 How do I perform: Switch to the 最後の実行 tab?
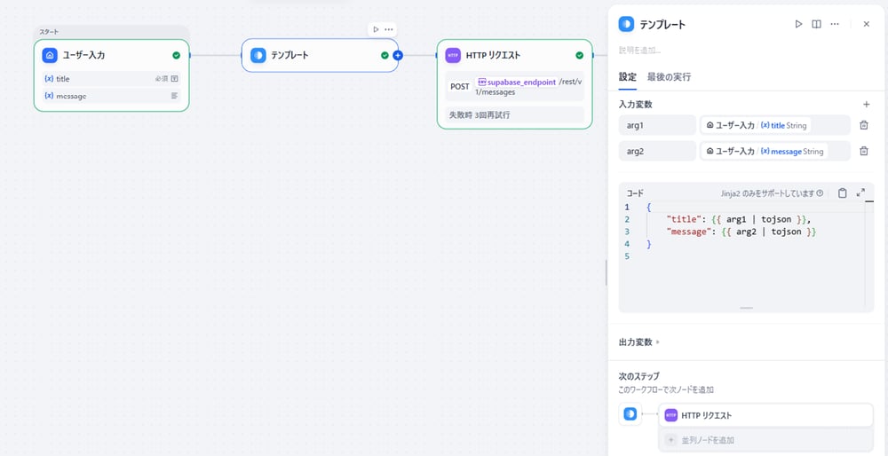click(x=669, y=77)
